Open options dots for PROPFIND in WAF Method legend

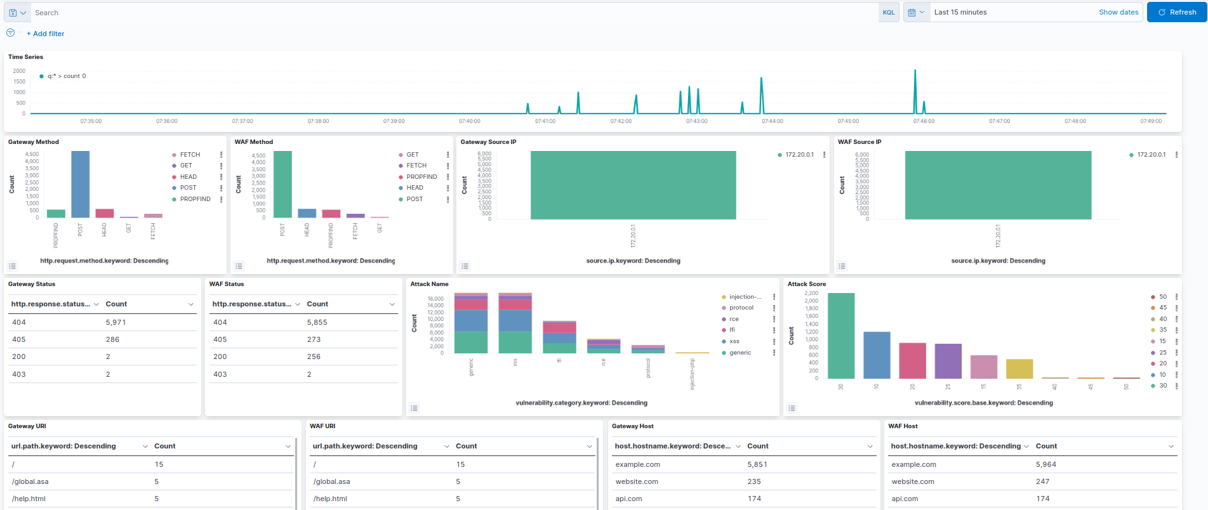[448, 177]
